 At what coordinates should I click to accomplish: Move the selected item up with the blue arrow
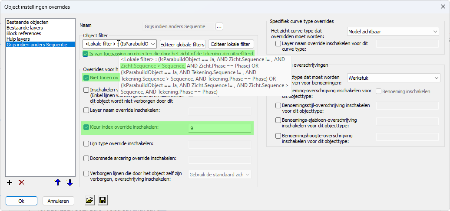57,182
